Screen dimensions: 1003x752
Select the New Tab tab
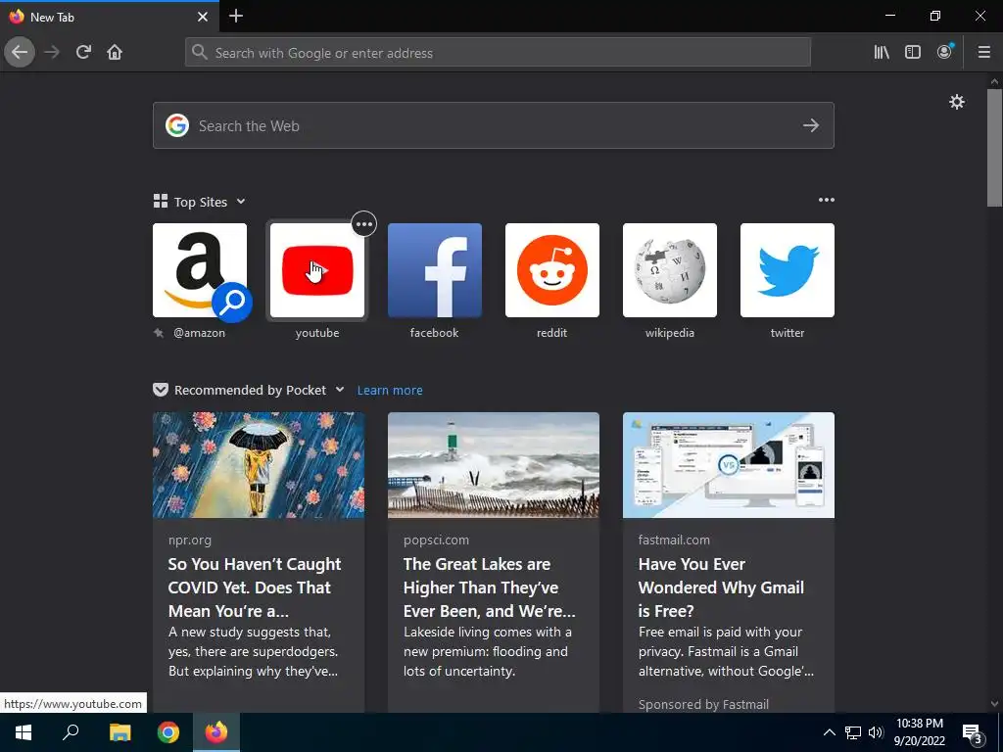[x=110, y=17]
